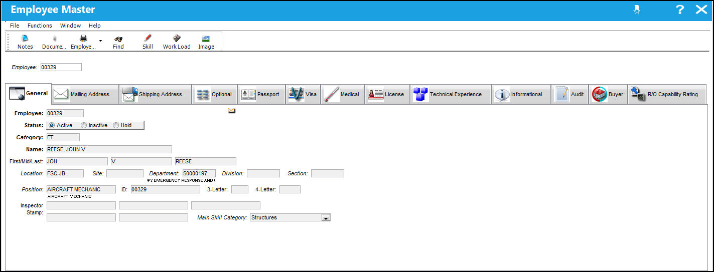Close the Employee Master window

701,10
